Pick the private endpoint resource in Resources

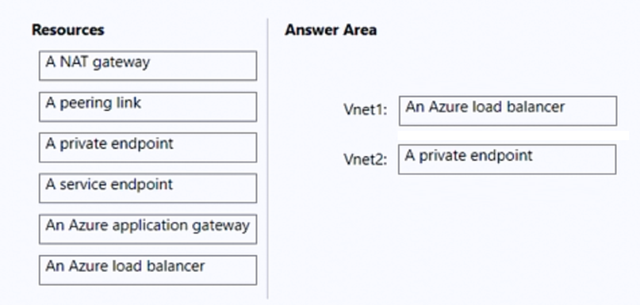tap(148, 147)
